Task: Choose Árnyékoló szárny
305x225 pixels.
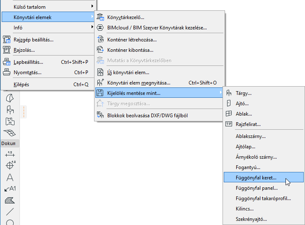Action: [x=264, y=157]
